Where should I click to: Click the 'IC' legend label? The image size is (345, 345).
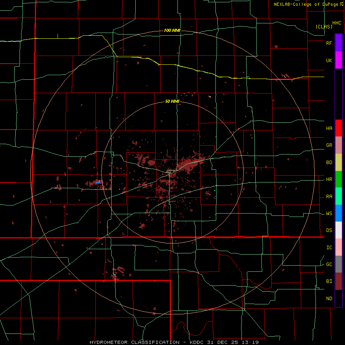[x=329, y=247]
